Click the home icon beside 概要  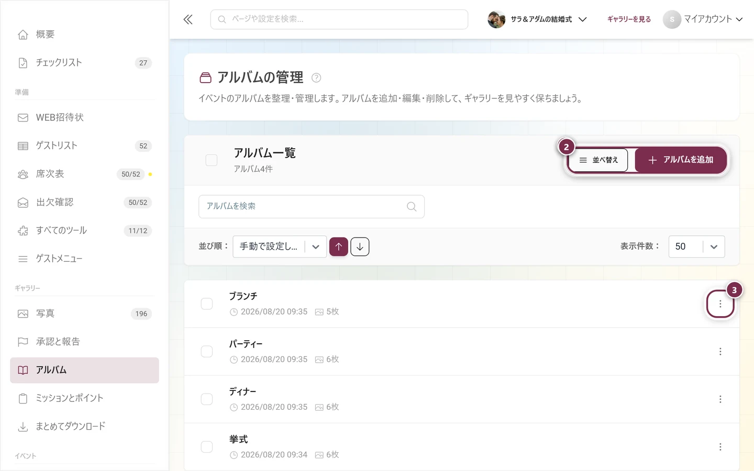[23, 35]
